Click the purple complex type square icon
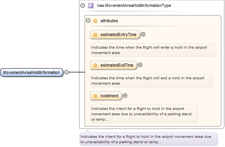 [91, 6]
